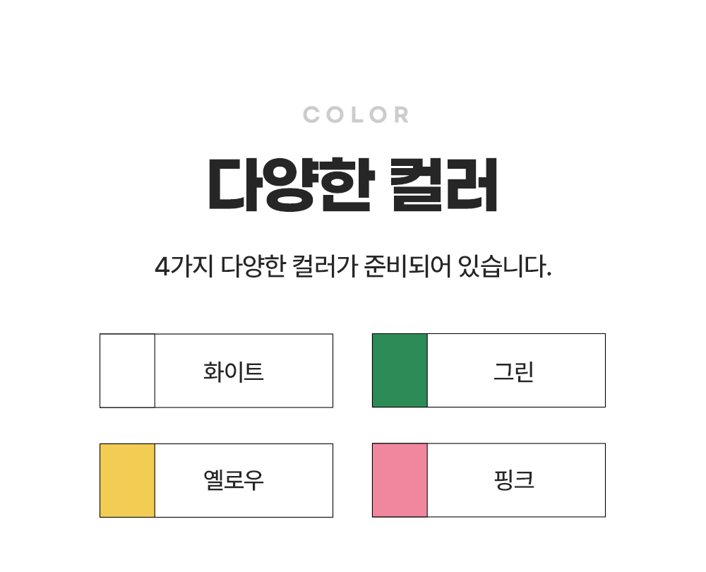Click the 화이트 option label
Screen dimensions: 706x572
point(233,371)
